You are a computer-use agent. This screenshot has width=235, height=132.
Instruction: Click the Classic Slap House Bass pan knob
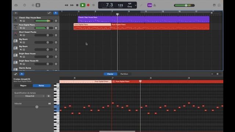point(56,21)
